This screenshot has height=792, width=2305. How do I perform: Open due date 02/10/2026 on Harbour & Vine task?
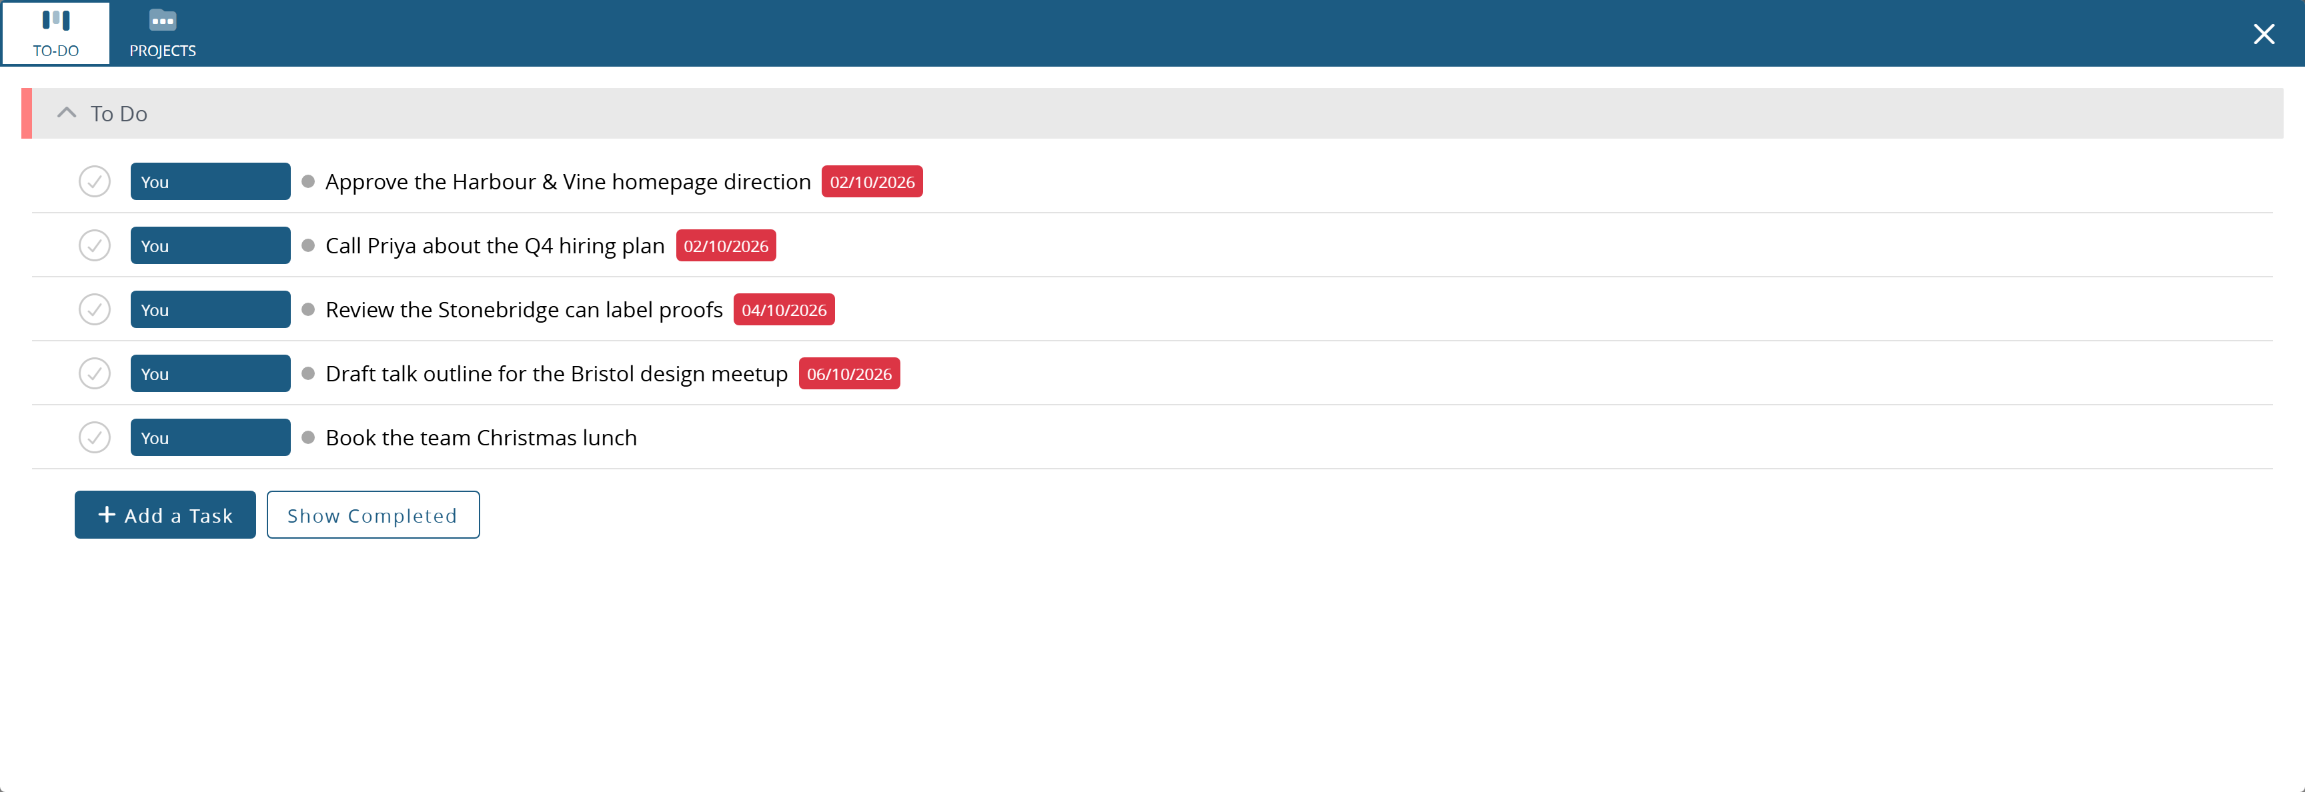click(872, 181)
